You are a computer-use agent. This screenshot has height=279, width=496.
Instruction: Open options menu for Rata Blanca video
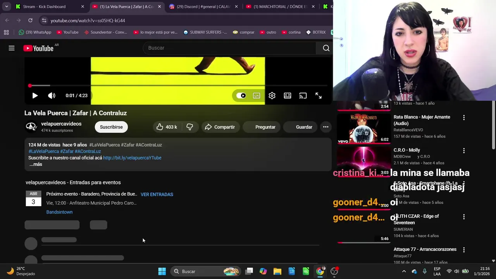click(x=464, y=117)
